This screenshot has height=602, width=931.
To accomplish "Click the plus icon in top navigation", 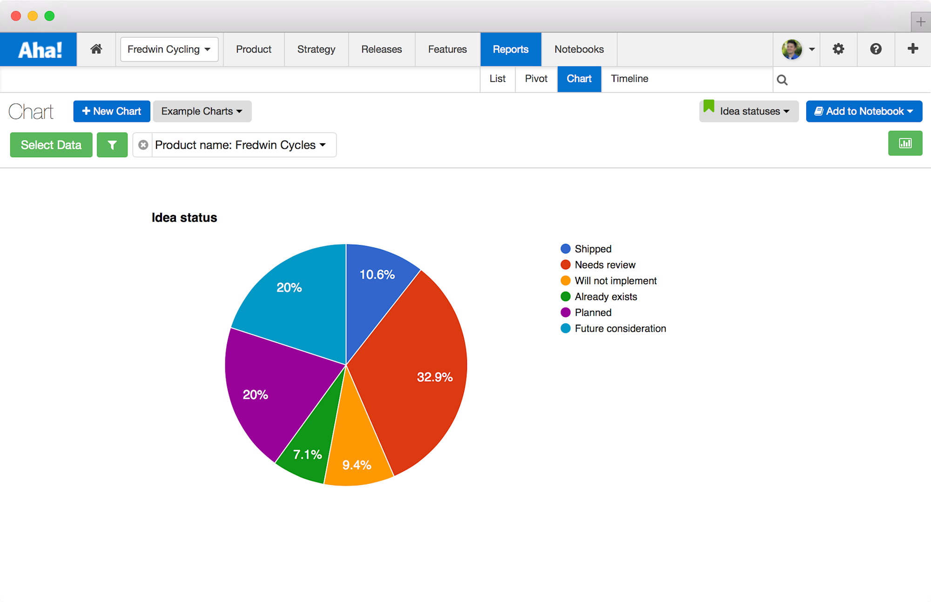I will (x=912, y=49).
